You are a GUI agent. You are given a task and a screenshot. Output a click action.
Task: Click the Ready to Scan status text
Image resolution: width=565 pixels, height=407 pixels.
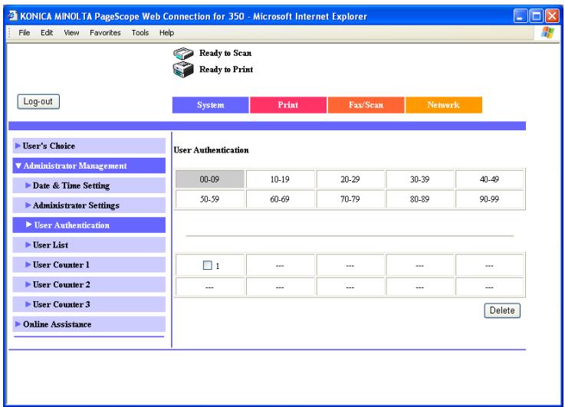(x=225, y=54)
